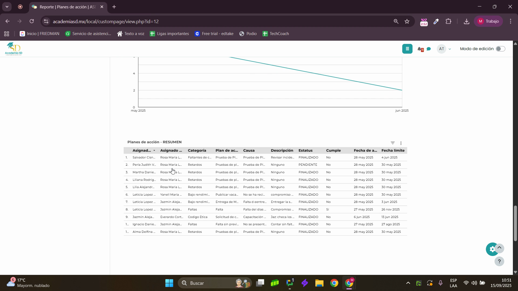Bookmark this page with the star icon
518x291 pixels.
tap(407, 22)
